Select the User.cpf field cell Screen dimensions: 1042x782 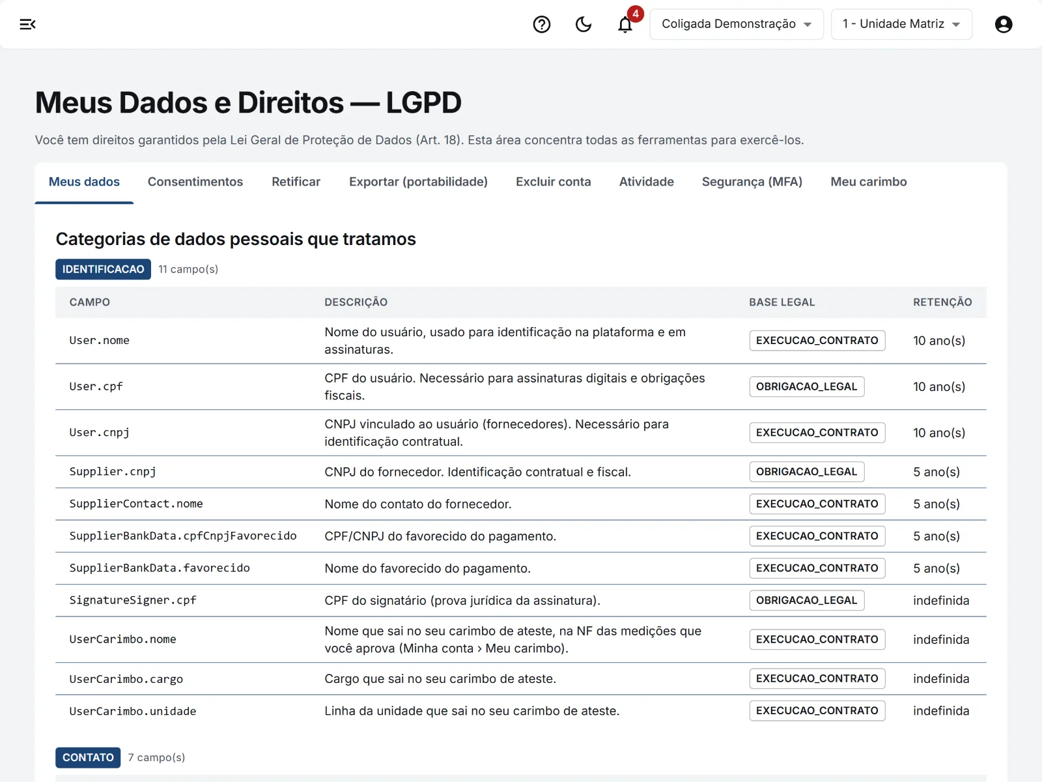pyautogui.click(x=96, y=386)
